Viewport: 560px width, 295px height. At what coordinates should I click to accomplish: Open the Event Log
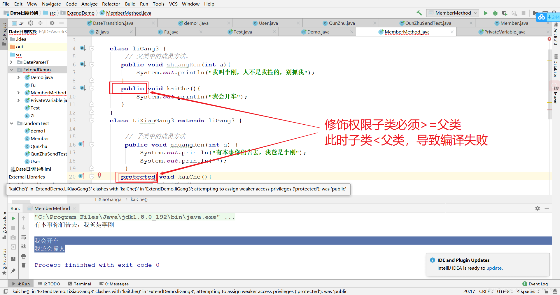[x=535, y=284]
